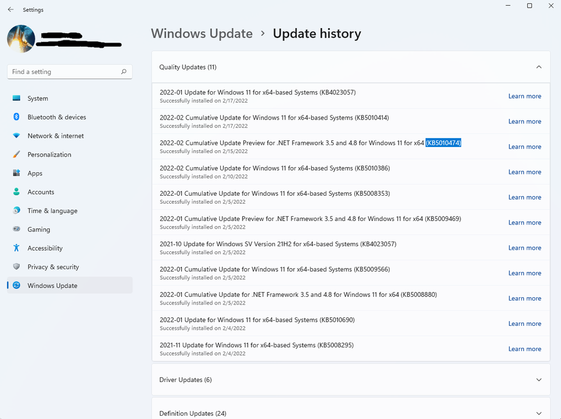
Task: Go to Privacy & security settings
Action: (x=70, y=266)
